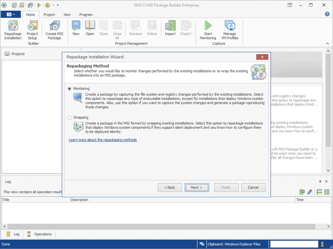Open Project Setup from the ribbon
The height and width of the screenshot is (249, 333).
coord(32,30)
